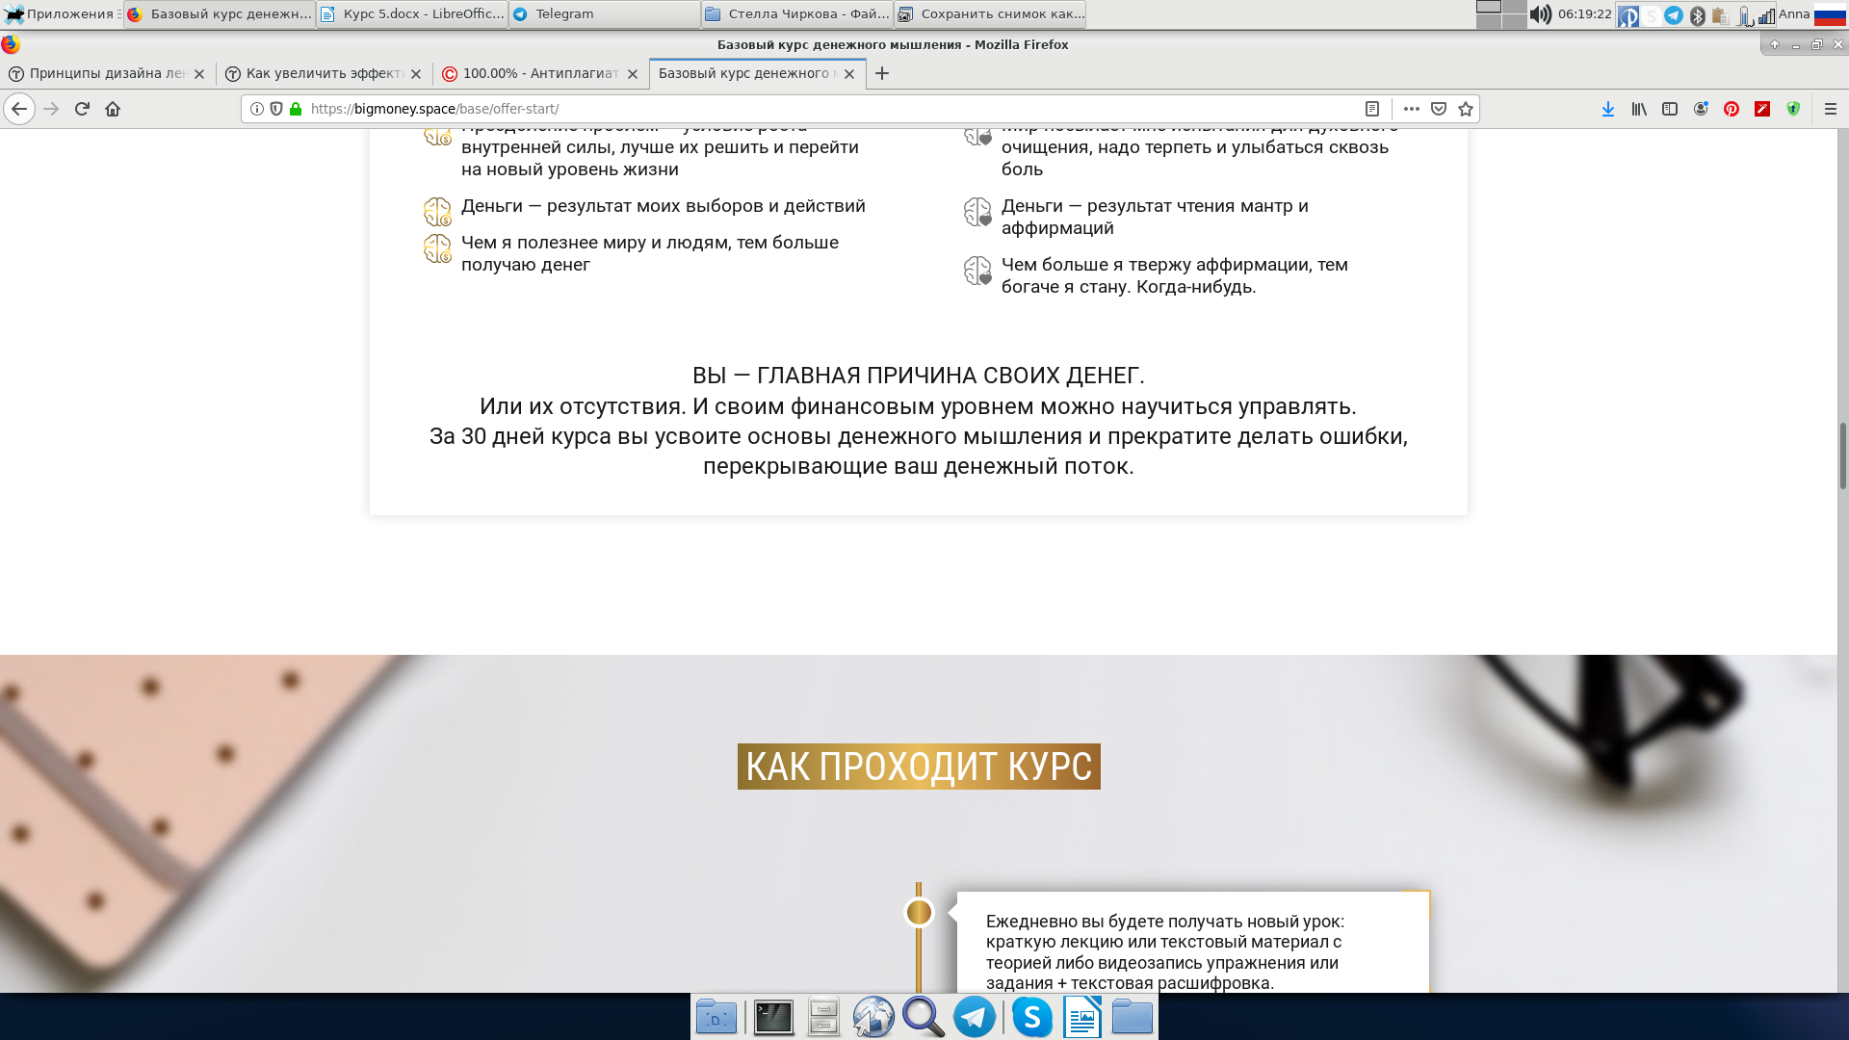Bookmark this page with the star icon
The width and height of the screenshot is (1849, 1040).
[x=1466, y=109]
